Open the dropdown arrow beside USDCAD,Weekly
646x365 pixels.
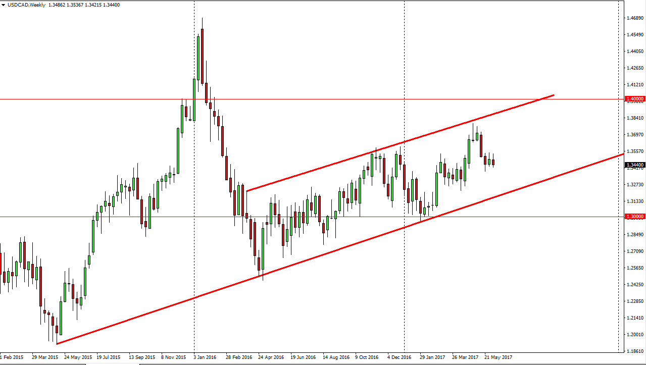pyautogui.click(x=4, y=5)
